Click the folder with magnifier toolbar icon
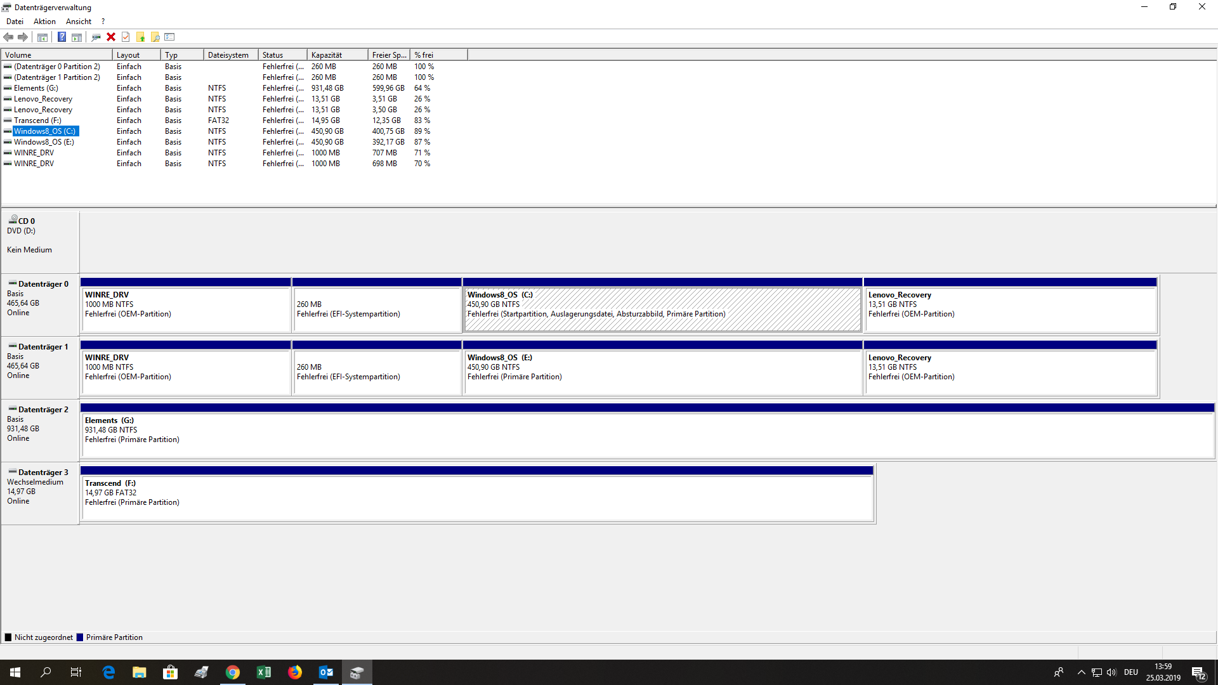This screenshot has width=1218, height=685. tap(155, 37)
